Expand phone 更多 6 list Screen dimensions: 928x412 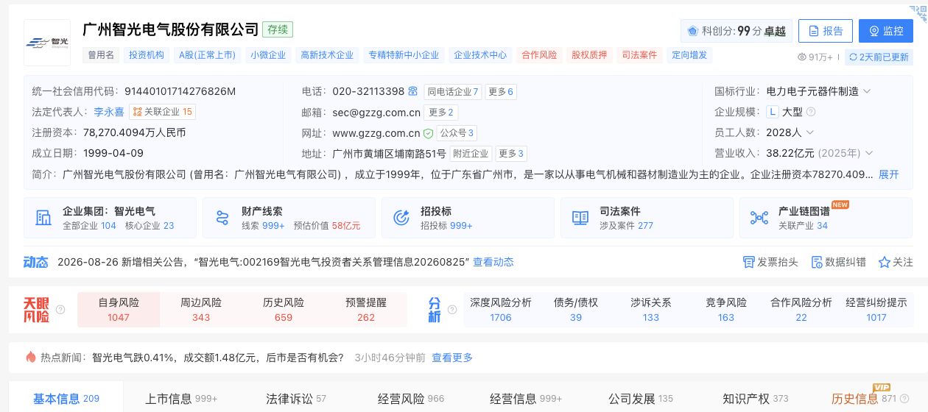[501, 91]
